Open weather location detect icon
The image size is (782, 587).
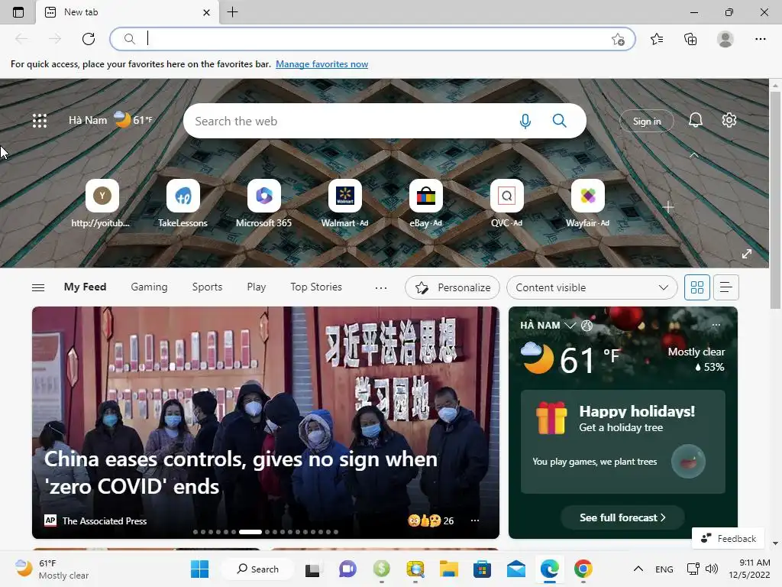(x=587, y=326)
